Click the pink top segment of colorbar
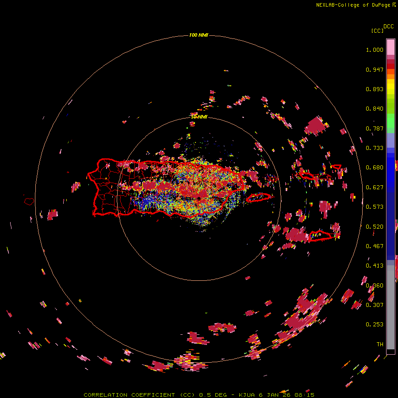398x398 pixels. [x=390, y=47]
